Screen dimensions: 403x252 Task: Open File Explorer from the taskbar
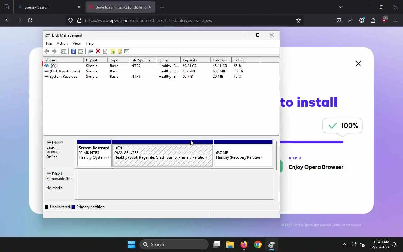click(x=230, y=244)
